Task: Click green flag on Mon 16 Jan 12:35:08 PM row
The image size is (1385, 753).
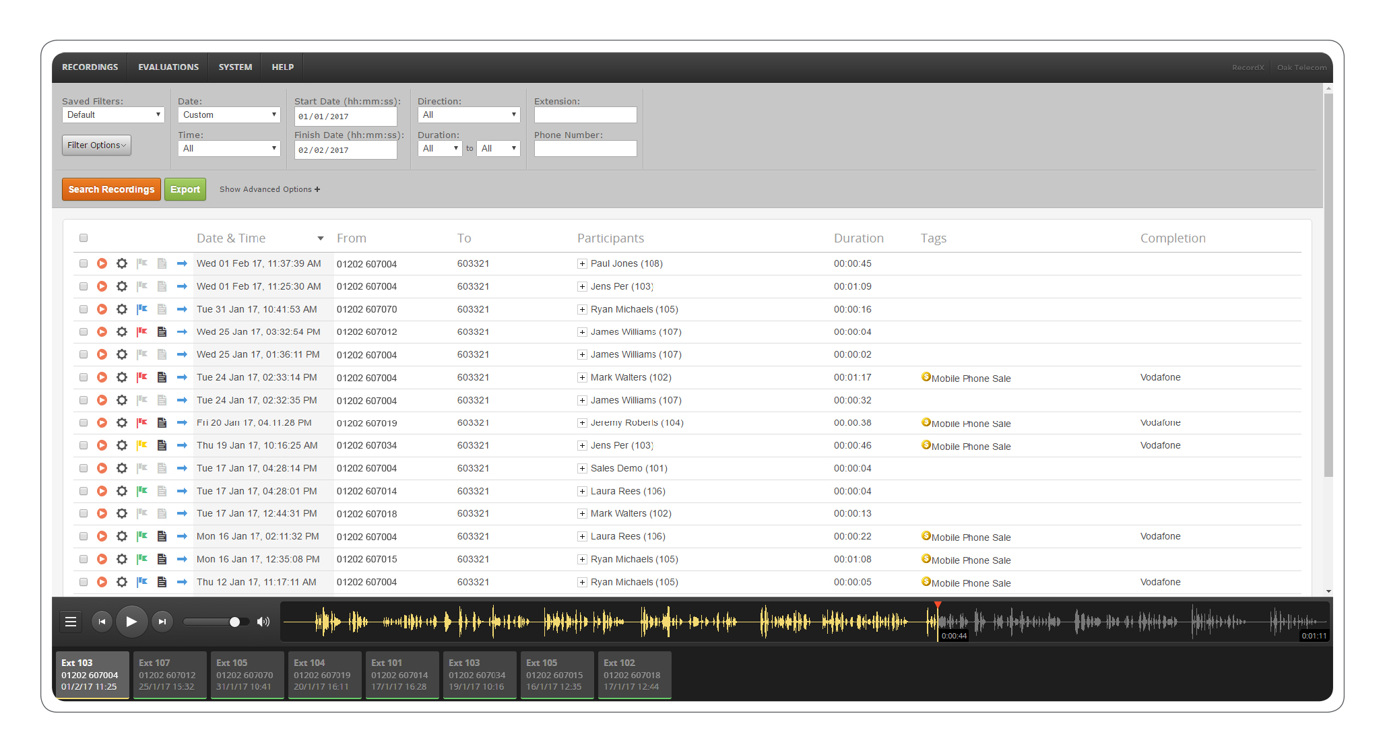Action: pyautogui.click(x=142, y=559)
